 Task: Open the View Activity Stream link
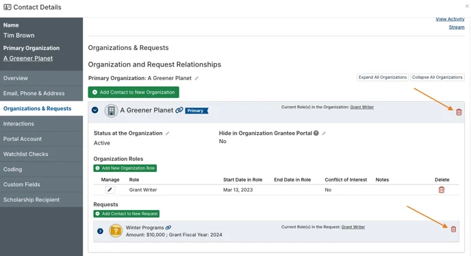450,23
